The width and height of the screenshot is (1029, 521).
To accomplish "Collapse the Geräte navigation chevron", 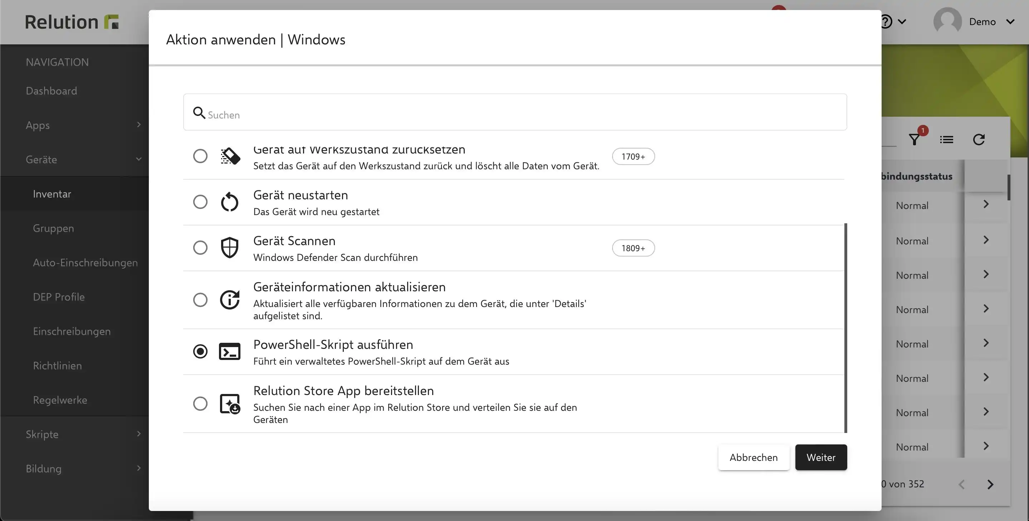I will pyautogui.click(x=138, y=159).
